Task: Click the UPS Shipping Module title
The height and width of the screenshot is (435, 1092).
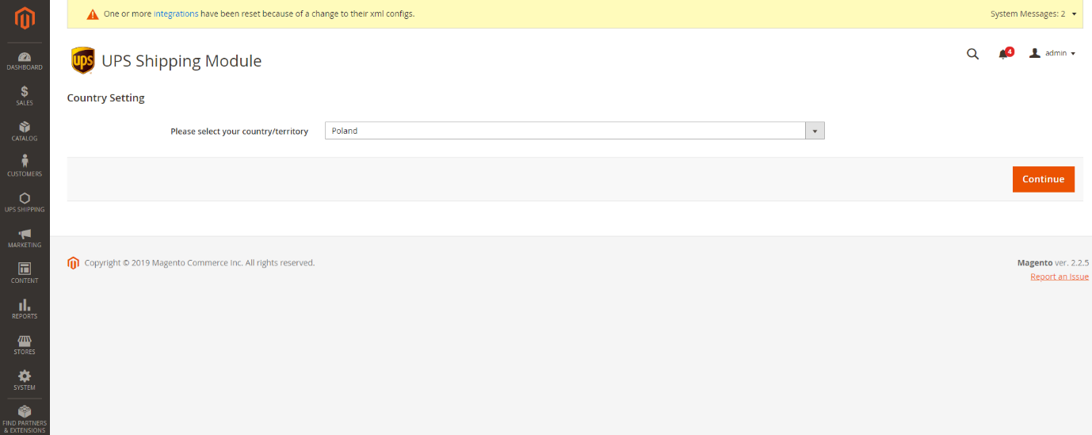Action: click(x=181, y=61)
